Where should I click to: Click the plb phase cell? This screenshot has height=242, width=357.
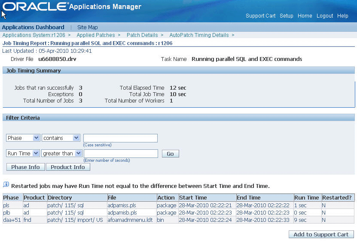(x=13, y=212)
